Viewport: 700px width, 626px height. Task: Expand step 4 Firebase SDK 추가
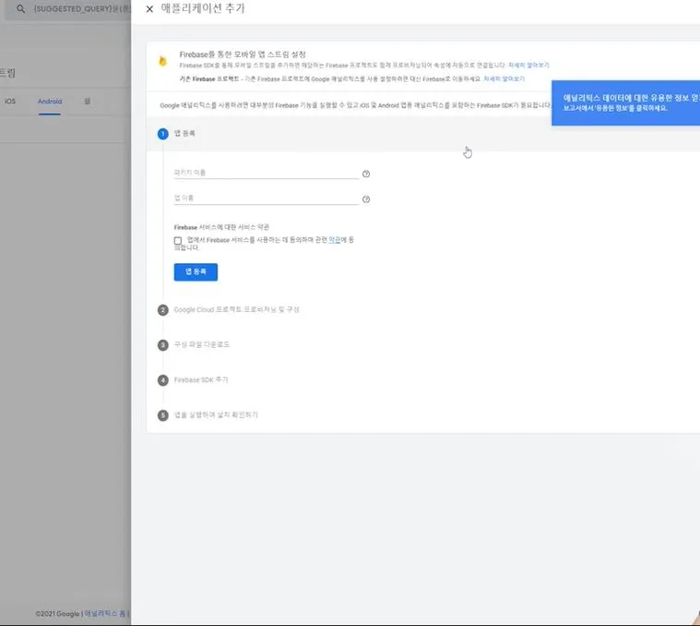click(200, 379)
